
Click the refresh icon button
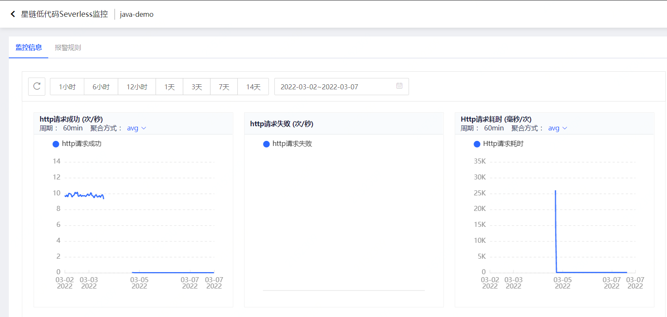click(37, 86)
